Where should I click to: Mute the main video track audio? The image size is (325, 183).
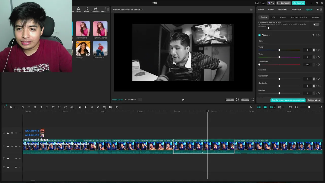(x=16, y=146)
